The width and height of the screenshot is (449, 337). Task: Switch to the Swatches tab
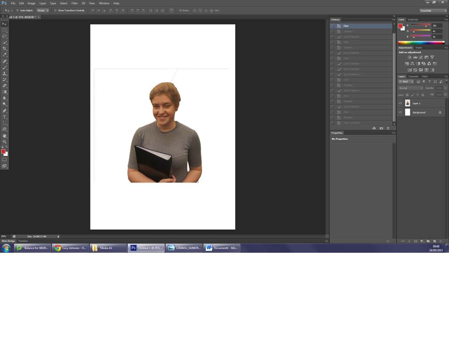[x=413, y=20]
